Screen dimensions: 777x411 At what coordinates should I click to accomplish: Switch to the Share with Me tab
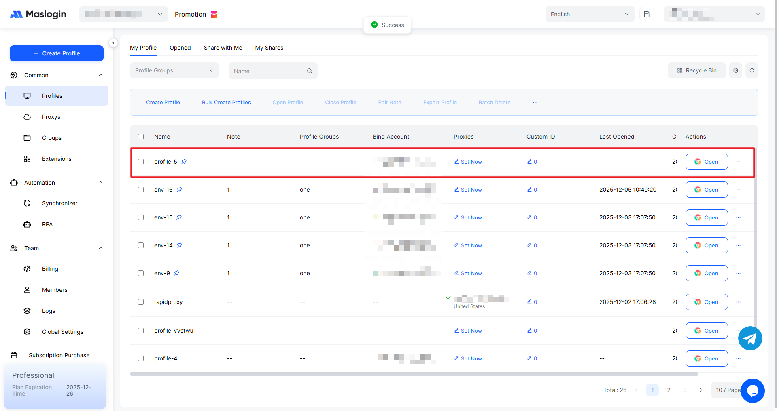coord(223,48)
